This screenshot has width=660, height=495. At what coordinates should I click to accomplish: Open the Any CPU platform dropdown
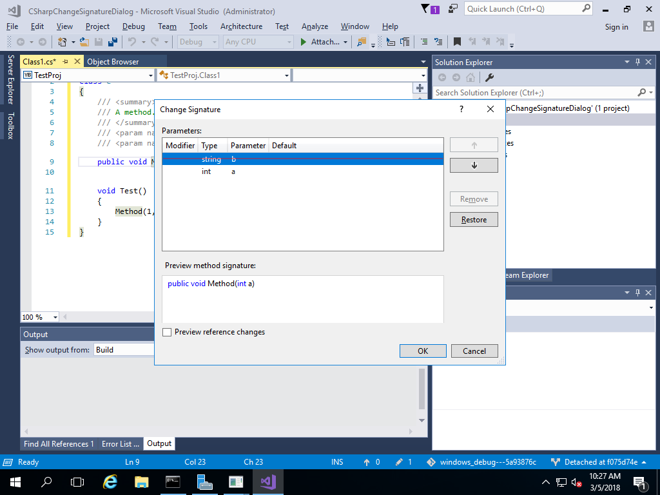(258, 42)
